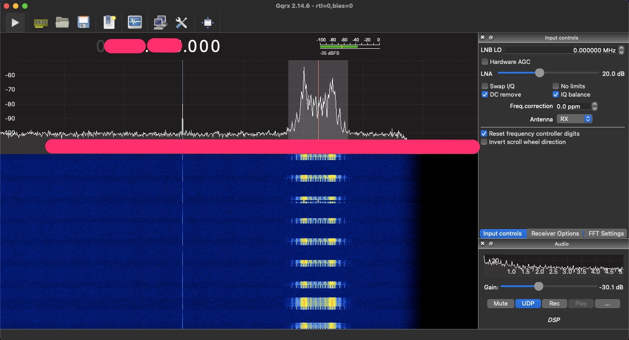The height and width of the screenshot is (340, 629).
Task: Click the audio Mute button
Action: 501,303
